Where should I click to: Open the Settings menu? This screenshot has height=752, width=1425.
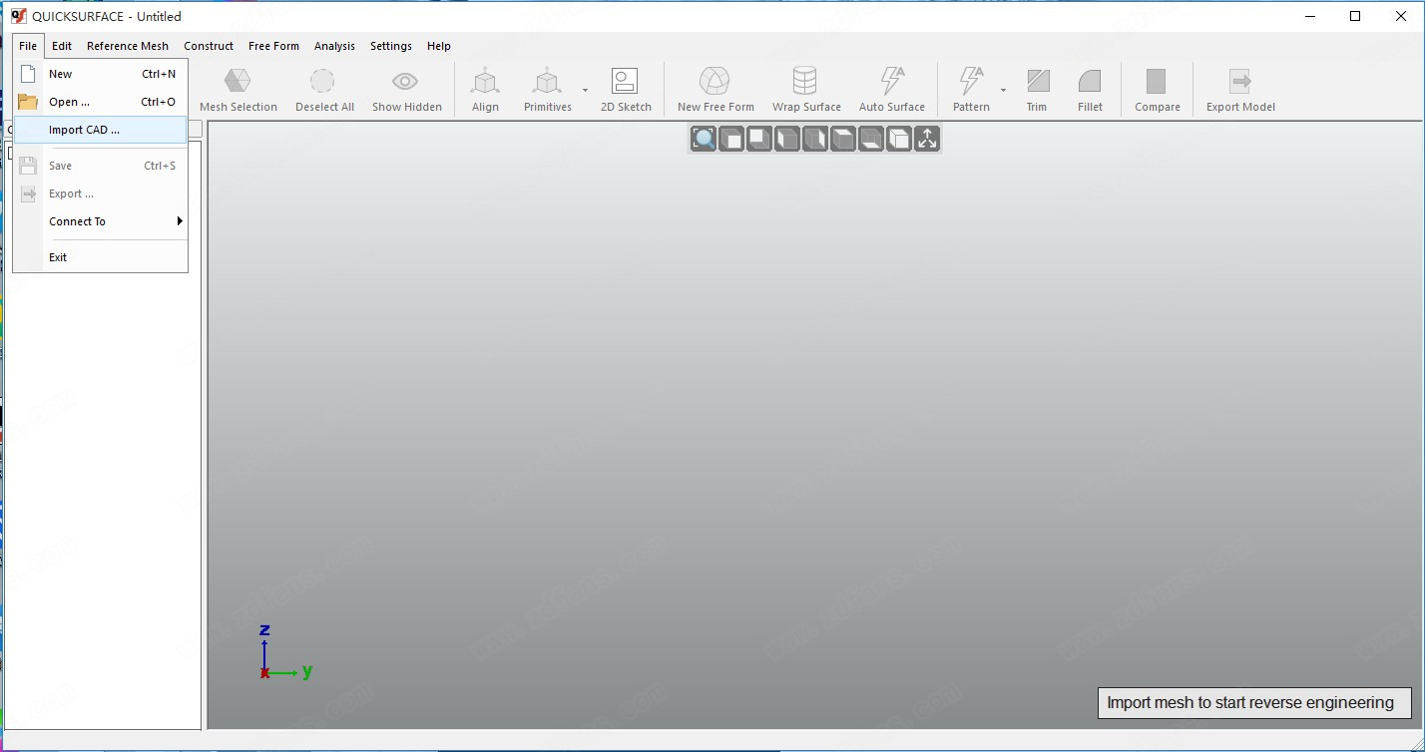coord(391,46)
